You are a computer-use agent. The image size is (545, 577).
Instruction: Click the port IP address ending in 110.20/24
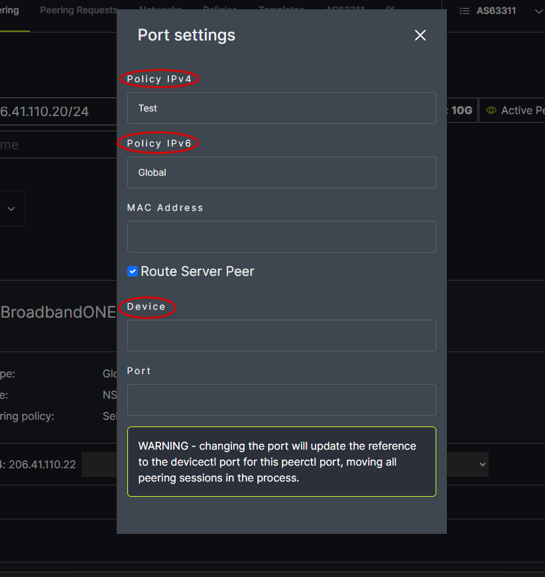44,111
